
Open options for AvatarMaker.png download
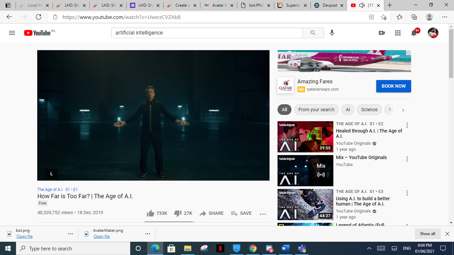tap(148, 234)
